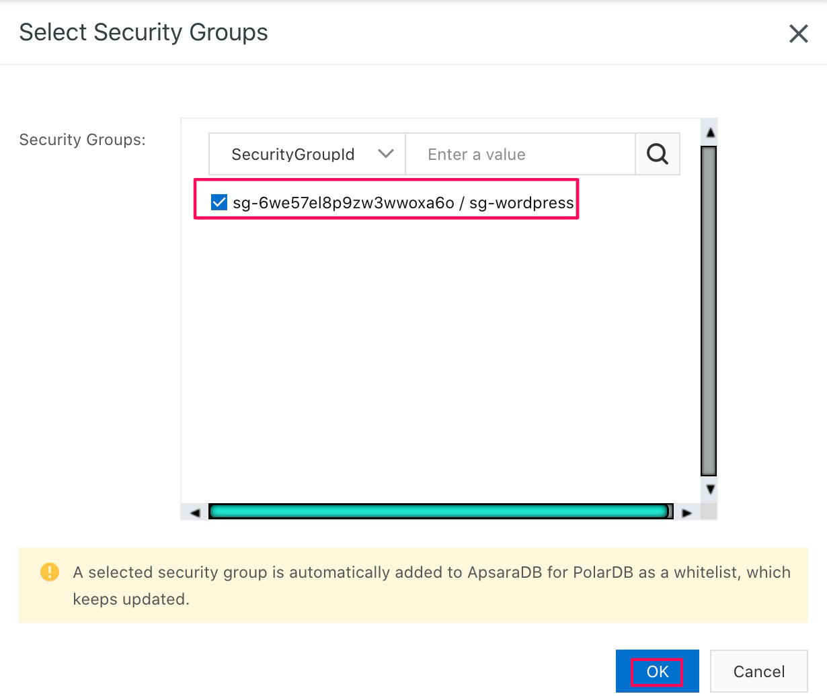Open the SecurityGroupId filter dropdown
This screenshot has width=827, height=696.
tap(307, 154)
